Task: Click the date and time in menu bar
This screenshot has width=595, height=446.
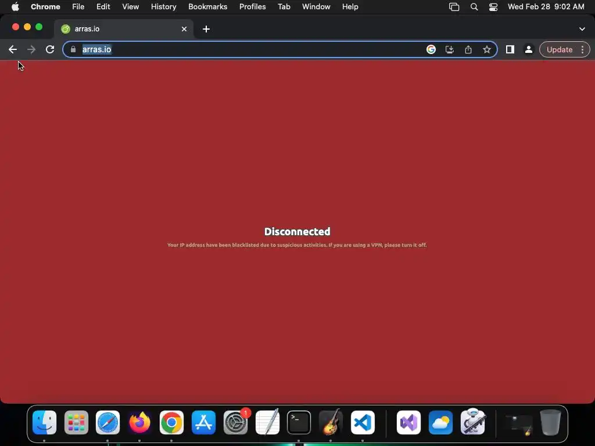Action: 546,7
